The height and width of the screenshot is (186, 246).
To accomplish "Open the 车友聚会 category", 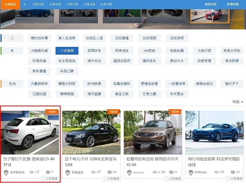I will coord(177,94).
